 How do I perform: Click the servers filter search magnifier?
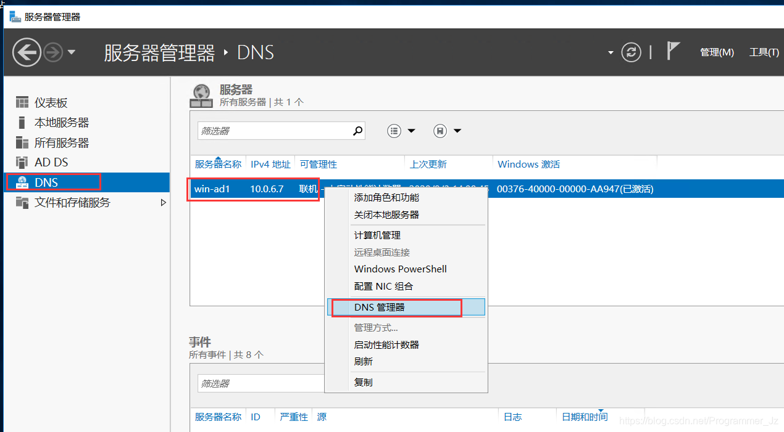358,131
